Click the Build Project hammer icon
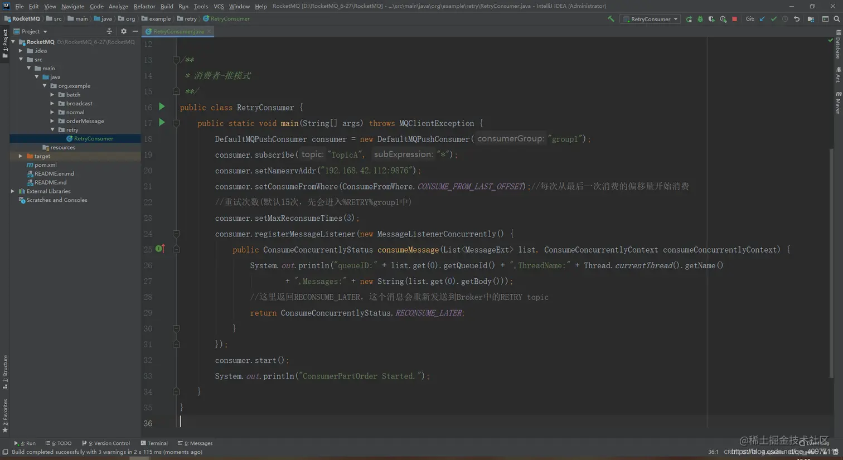 point(611,19)
